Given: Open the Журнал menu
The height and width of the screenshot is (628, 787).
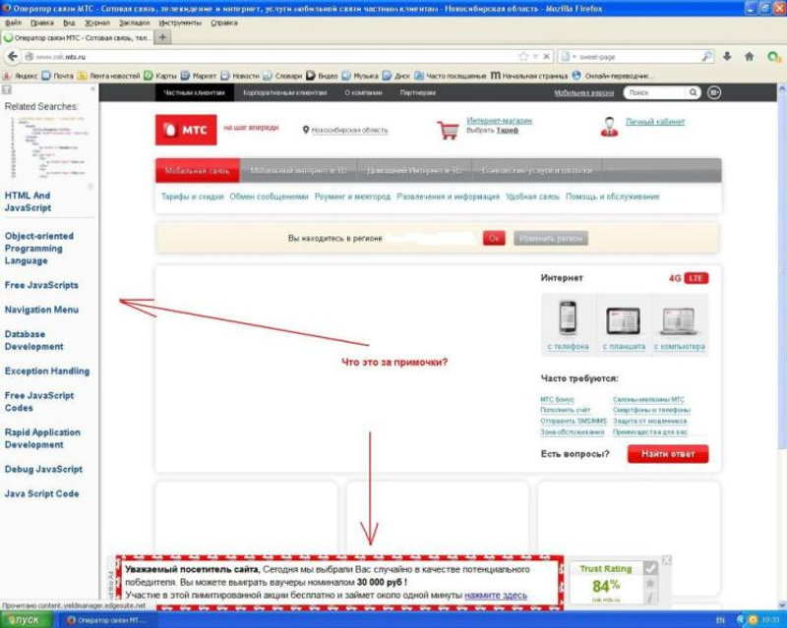Looking at the screenshot, I should coord(97,23).
